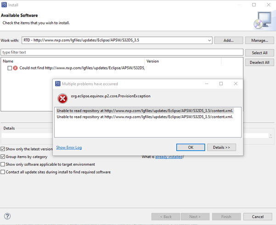Click the Name column header
Screen dimensions: 276x225
click(x=73, y=61)
